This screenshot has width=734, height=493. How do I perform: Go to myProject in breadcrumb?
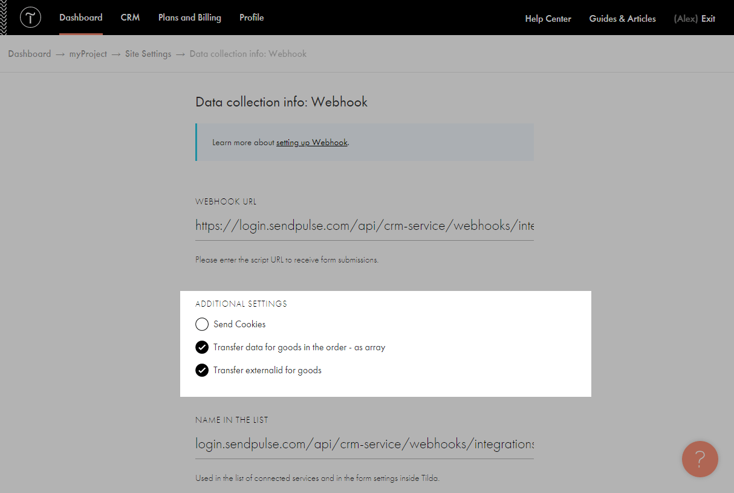click(88, 54)
